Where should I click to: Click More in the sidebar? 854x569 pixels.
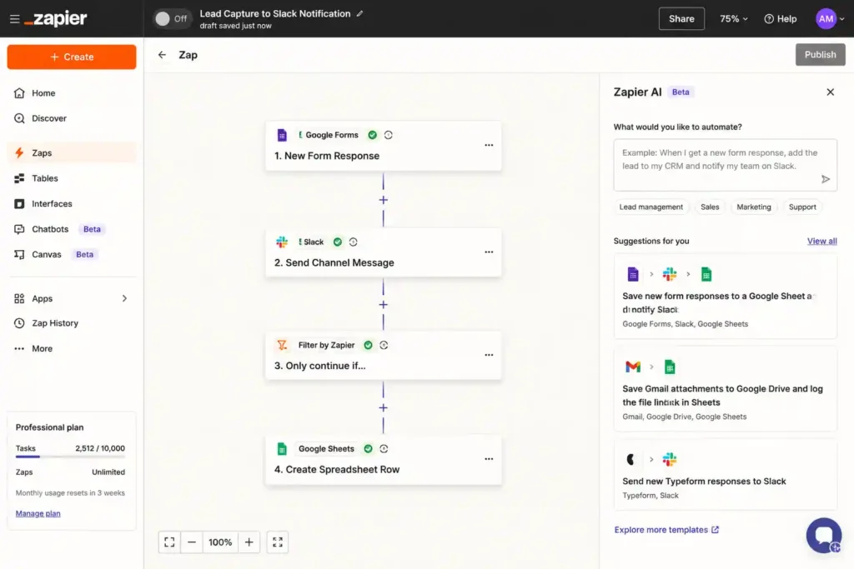[72, 348]
